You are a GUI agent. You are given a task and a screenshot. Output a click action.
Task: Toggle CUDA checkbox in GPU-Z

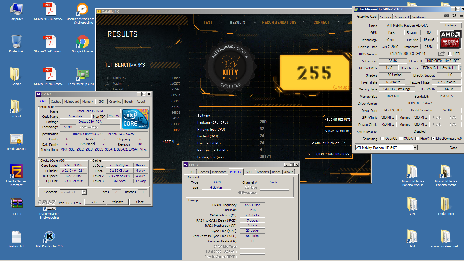(x=400, y=139)
